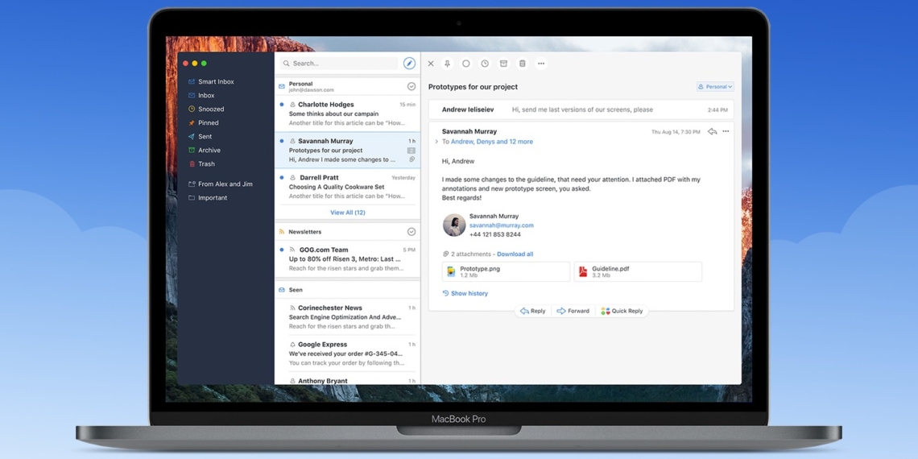Click the compose new email pencil icon
Viewport: 918px width, 459px height.
[x=409, y=64]
